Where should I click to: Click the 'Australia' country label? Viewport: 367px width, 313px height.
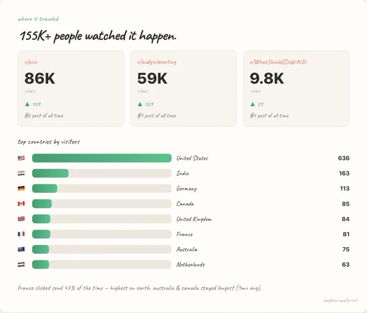point(187,249)
